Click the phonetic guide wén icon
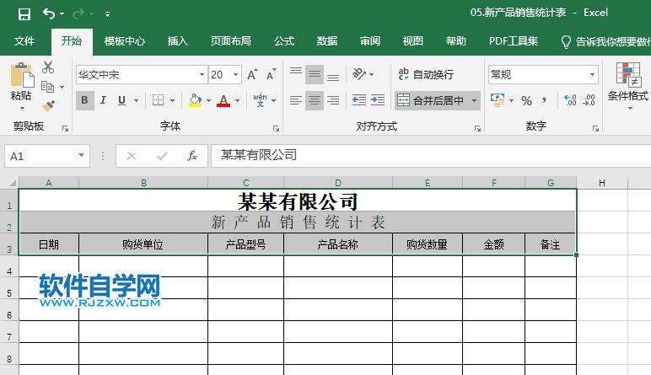Screen dimensions: 651x375 click(261, 100)
